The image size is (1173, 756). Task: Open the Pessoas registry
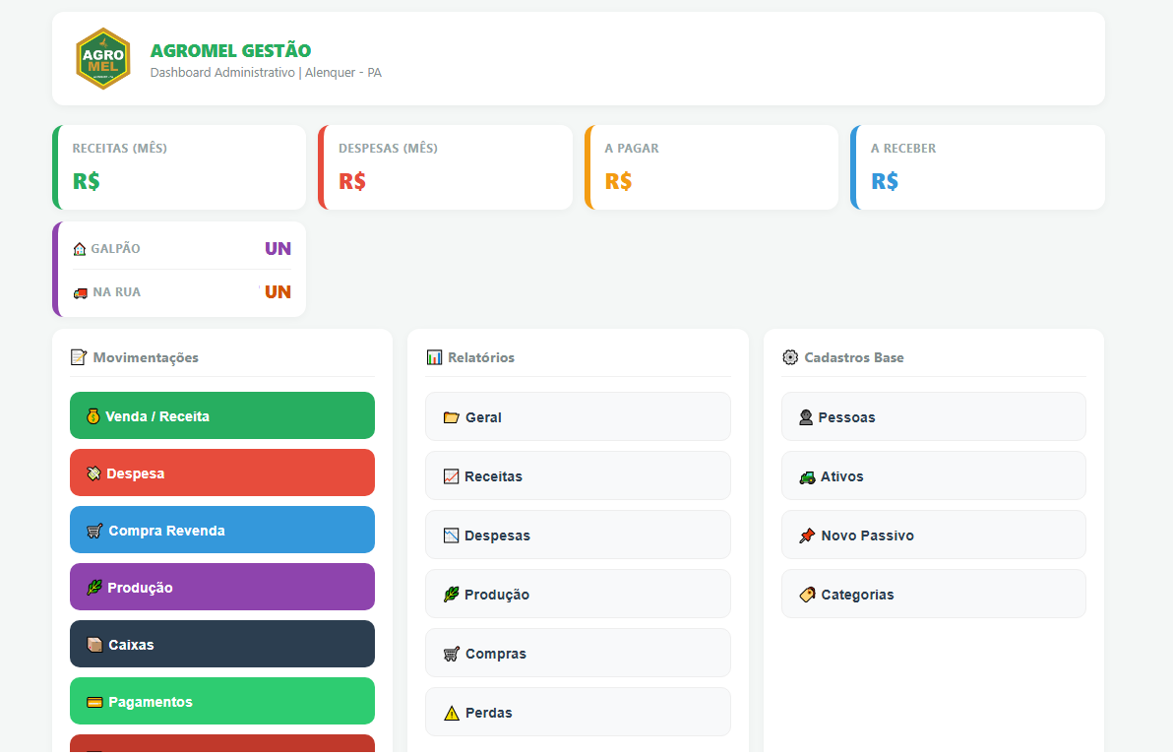click(933, 417)
